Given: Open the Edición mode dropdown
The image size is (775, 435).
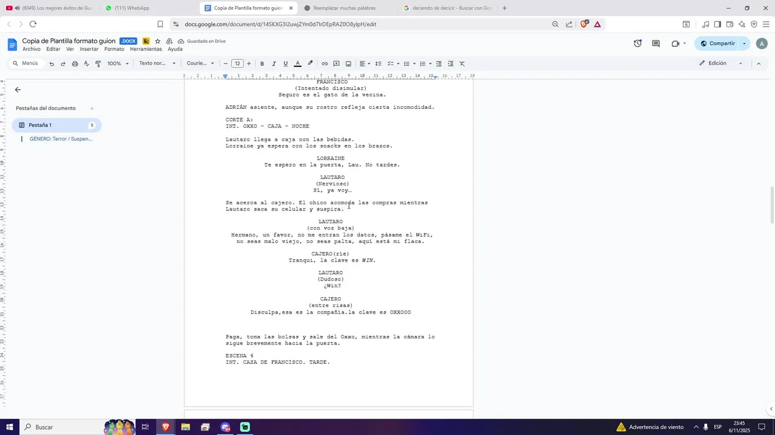Looking at the screenshot, I should coord(721,63).
